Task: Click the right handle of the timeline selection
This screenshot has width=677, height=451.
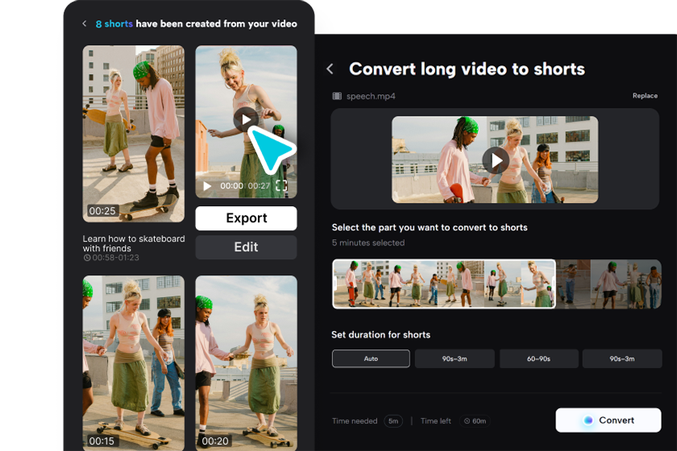Action: pyautogui.click(x=554, y=283)
